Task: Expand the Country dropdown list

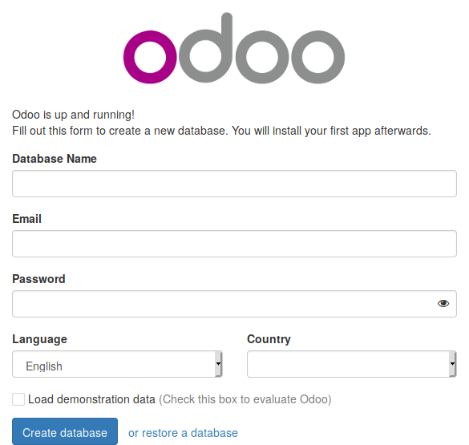Action: pos(352,364)
